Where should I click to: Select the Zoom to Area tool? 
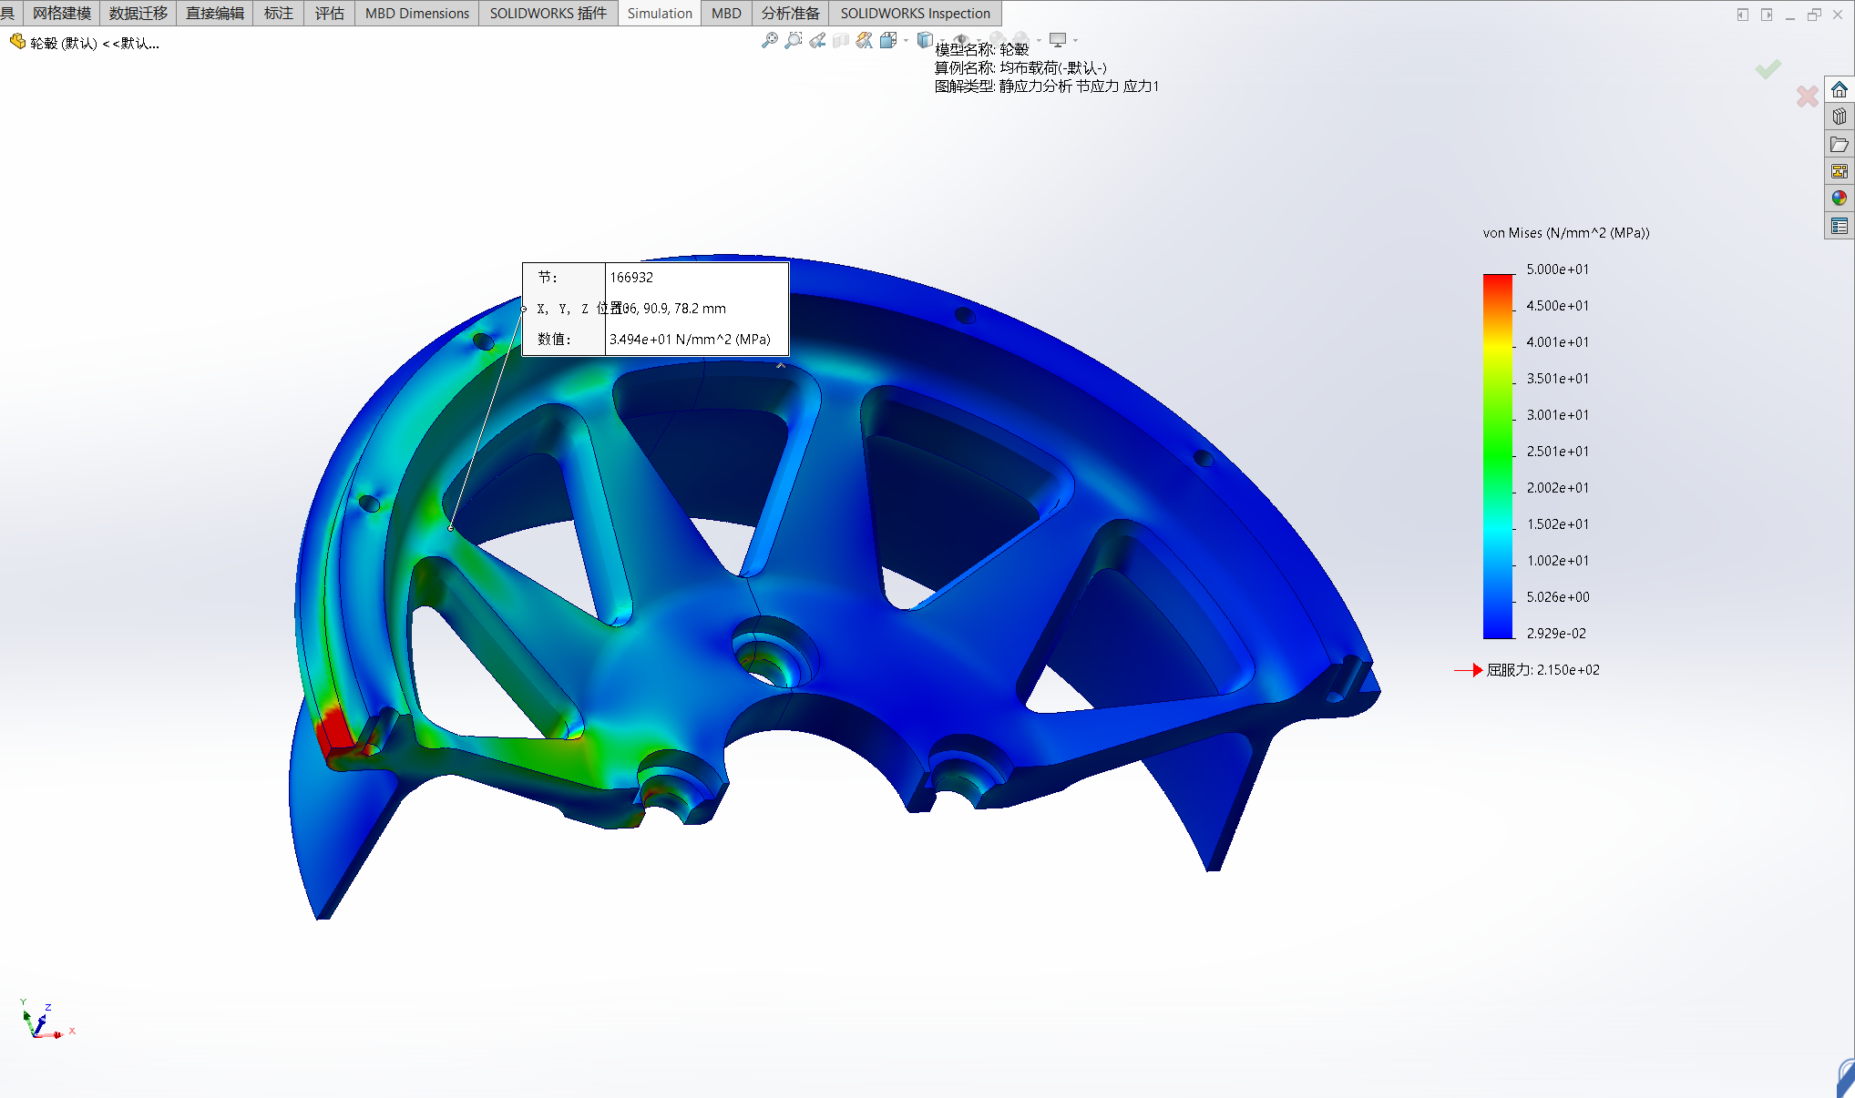pyautogui.click(x=794, y=40)
